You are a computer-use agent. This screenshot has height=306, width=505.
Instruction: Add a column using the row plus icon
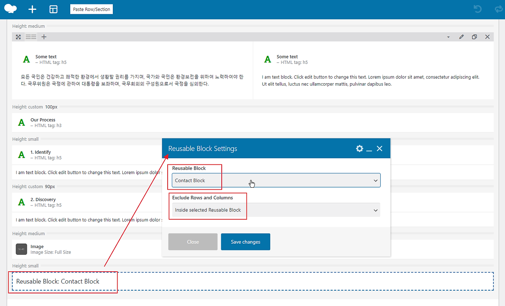point(44,37)
